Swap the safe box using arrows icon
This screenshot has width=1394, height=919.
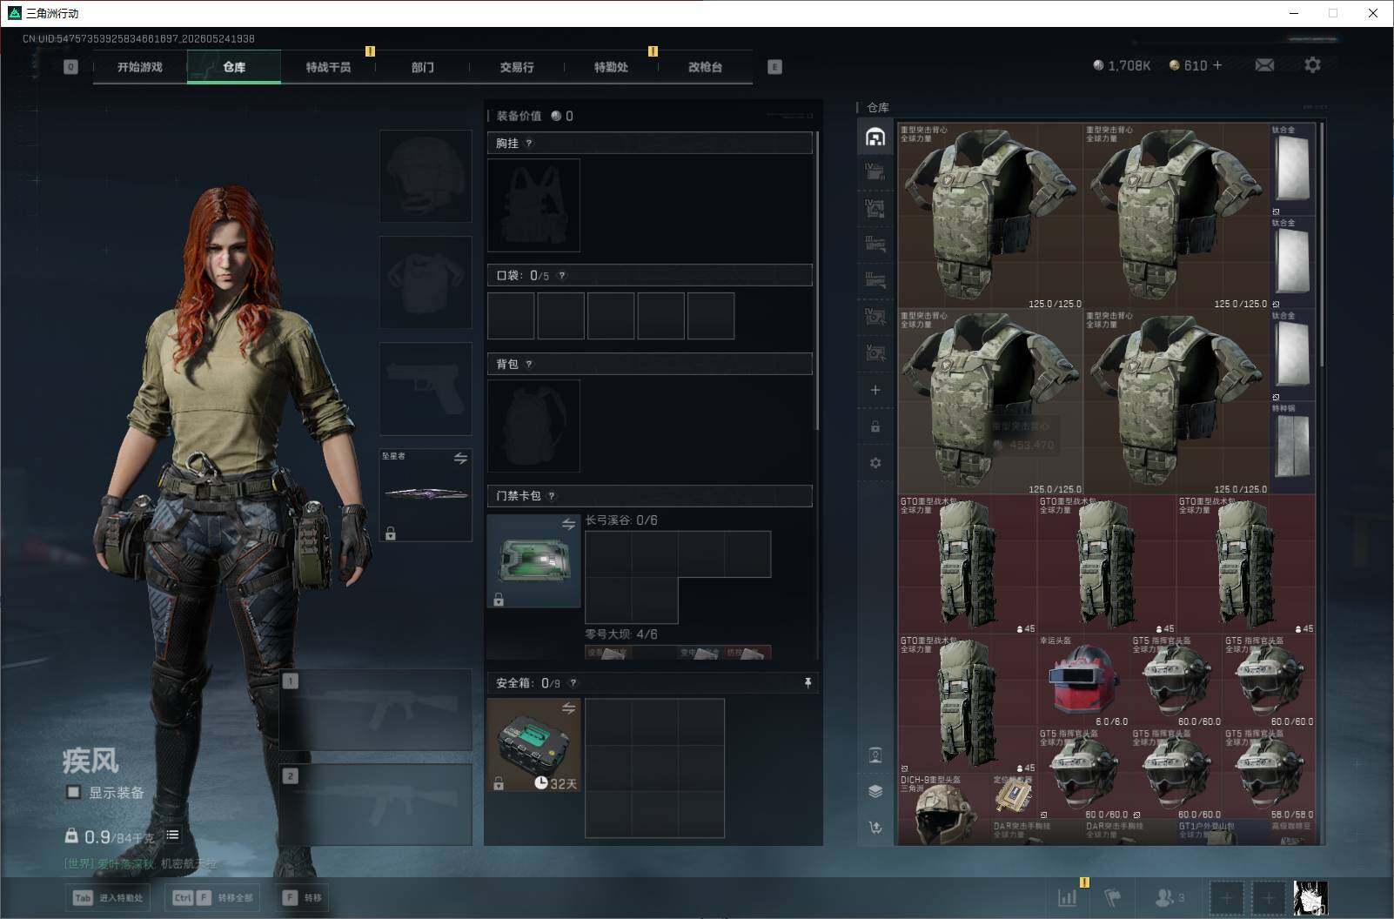point(568,708)
